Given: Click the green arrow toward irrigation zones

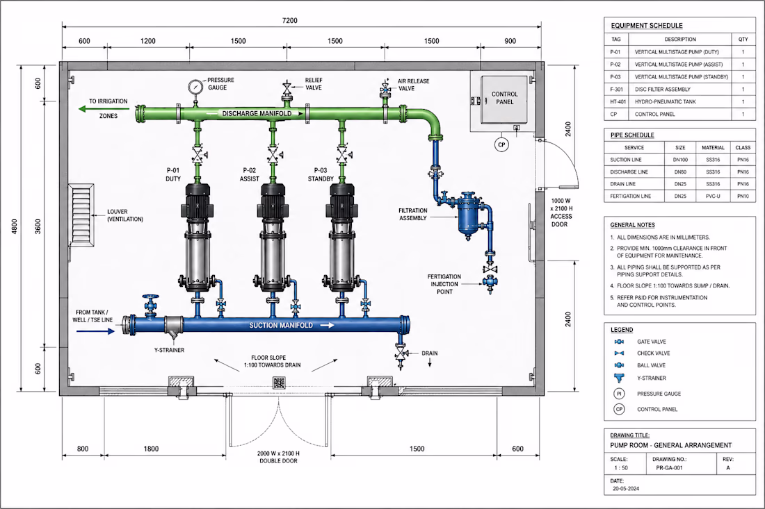Looking at the screenshot, I should click(104, 109).
